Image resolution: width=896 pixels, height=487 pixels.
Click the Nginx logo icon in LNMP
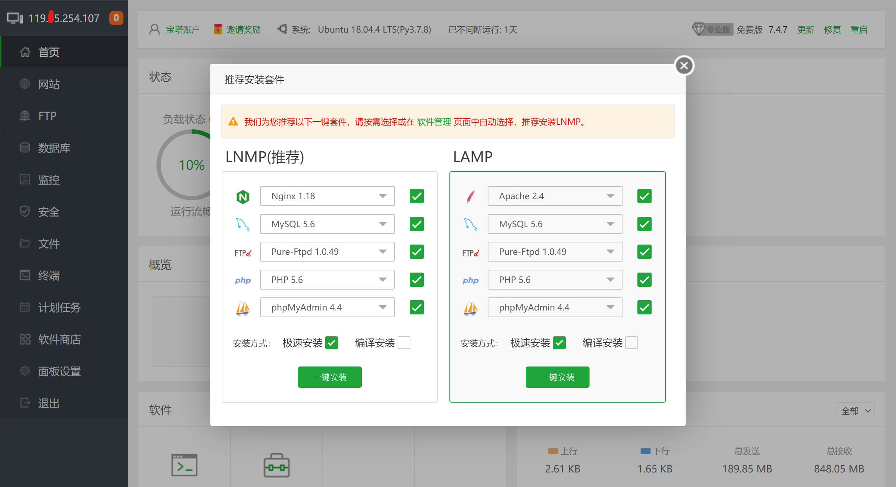point(243,197)
